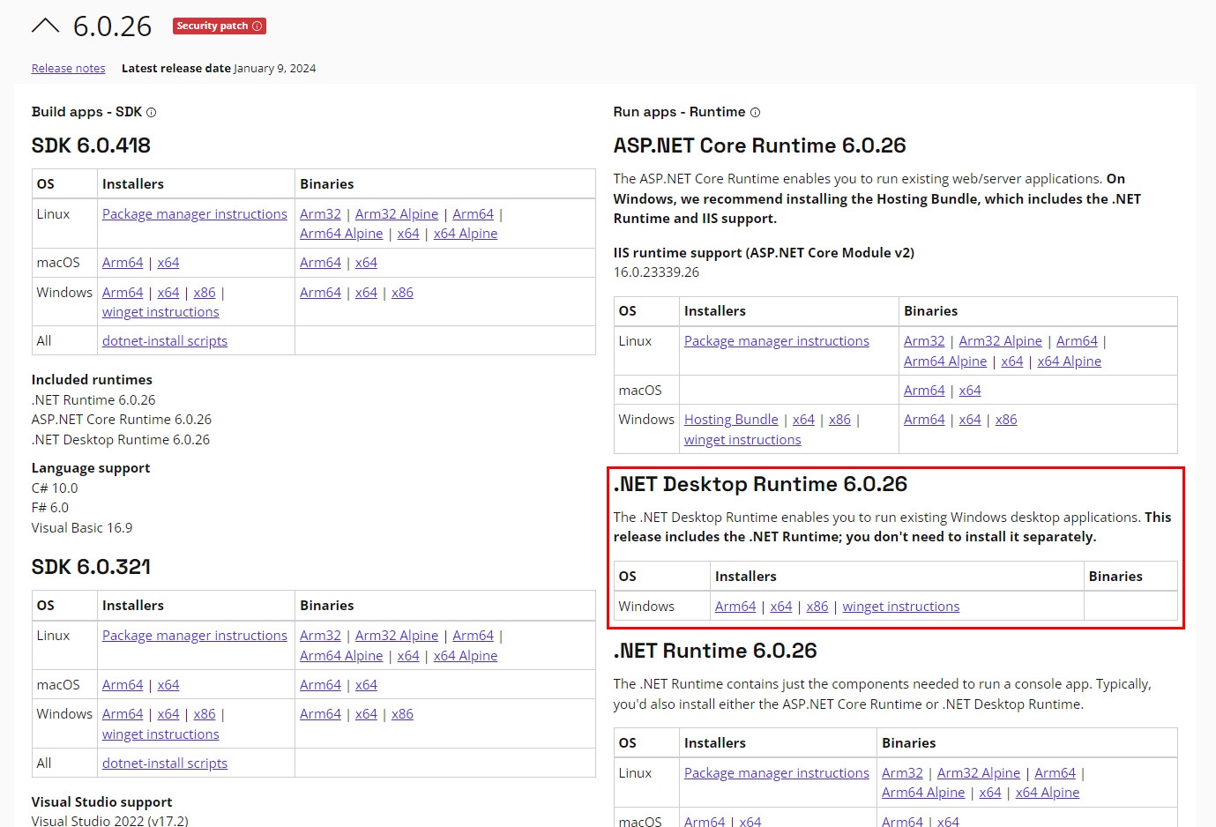Screen dimensions: 1216x827
Task: Open the Release notes link
Action: [68, 69]
